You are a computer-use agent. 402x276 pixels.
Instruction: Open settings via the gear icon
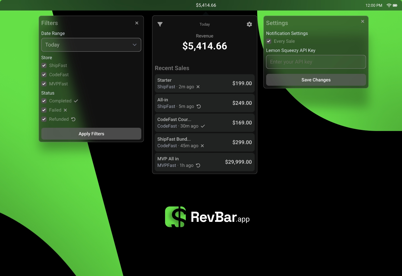pyautogui.click(x=249, y=24)
